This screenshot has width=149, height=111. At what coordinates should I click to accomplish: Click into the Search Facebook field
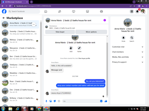(24, 12)
